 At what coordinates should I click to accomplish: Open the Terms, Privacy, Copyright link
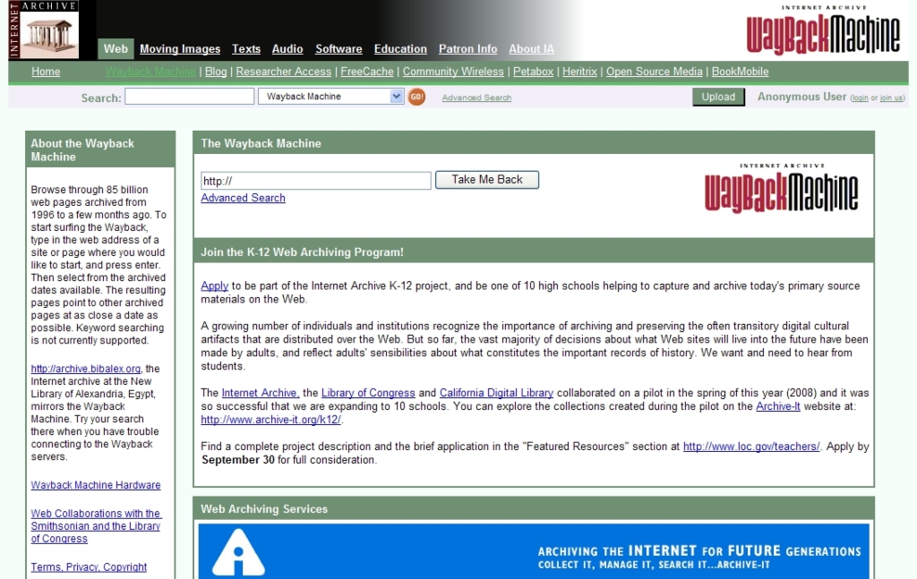(89, 566)
